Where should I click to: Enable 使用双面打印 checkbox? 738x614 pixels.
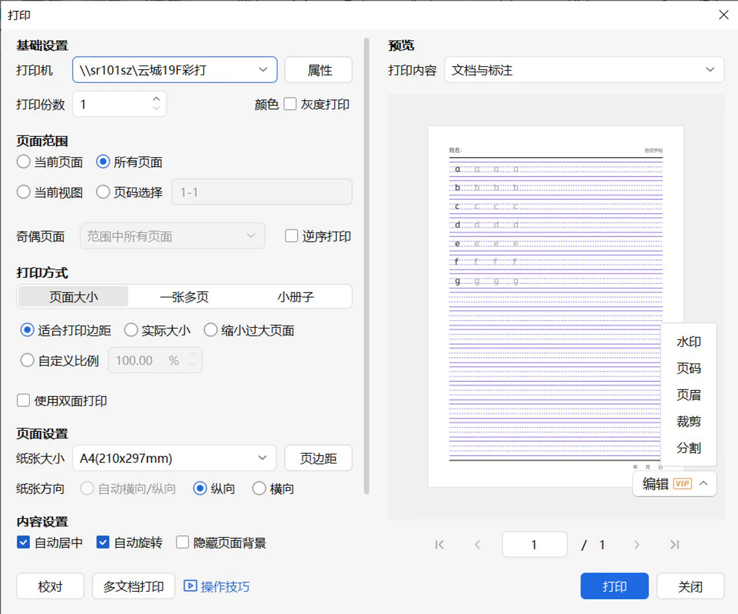pyautogui.click(x=23, y=400)
